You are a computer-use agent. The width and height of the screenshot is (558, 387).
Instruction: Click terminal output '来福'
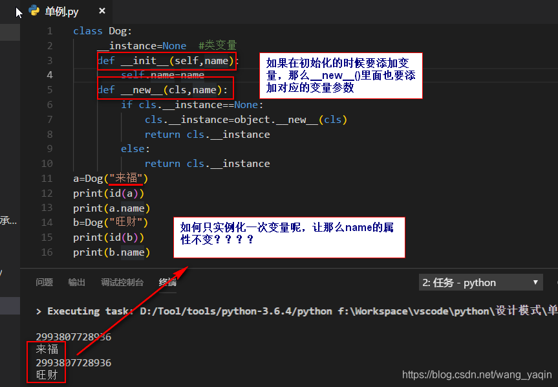point(47,349)
